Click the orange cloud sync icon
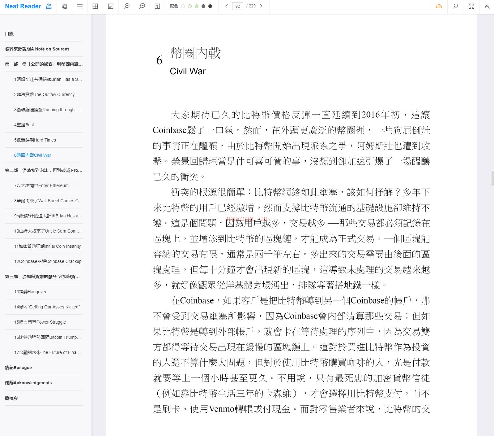The height and width of the screenshot is (436, 494). pos(439,6)
